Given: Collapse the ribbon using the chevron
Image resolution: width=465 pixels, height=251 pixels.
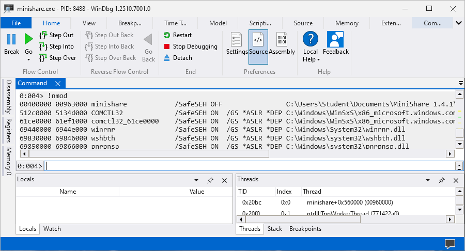Looking at the screenshot, I should click(458, 23).
